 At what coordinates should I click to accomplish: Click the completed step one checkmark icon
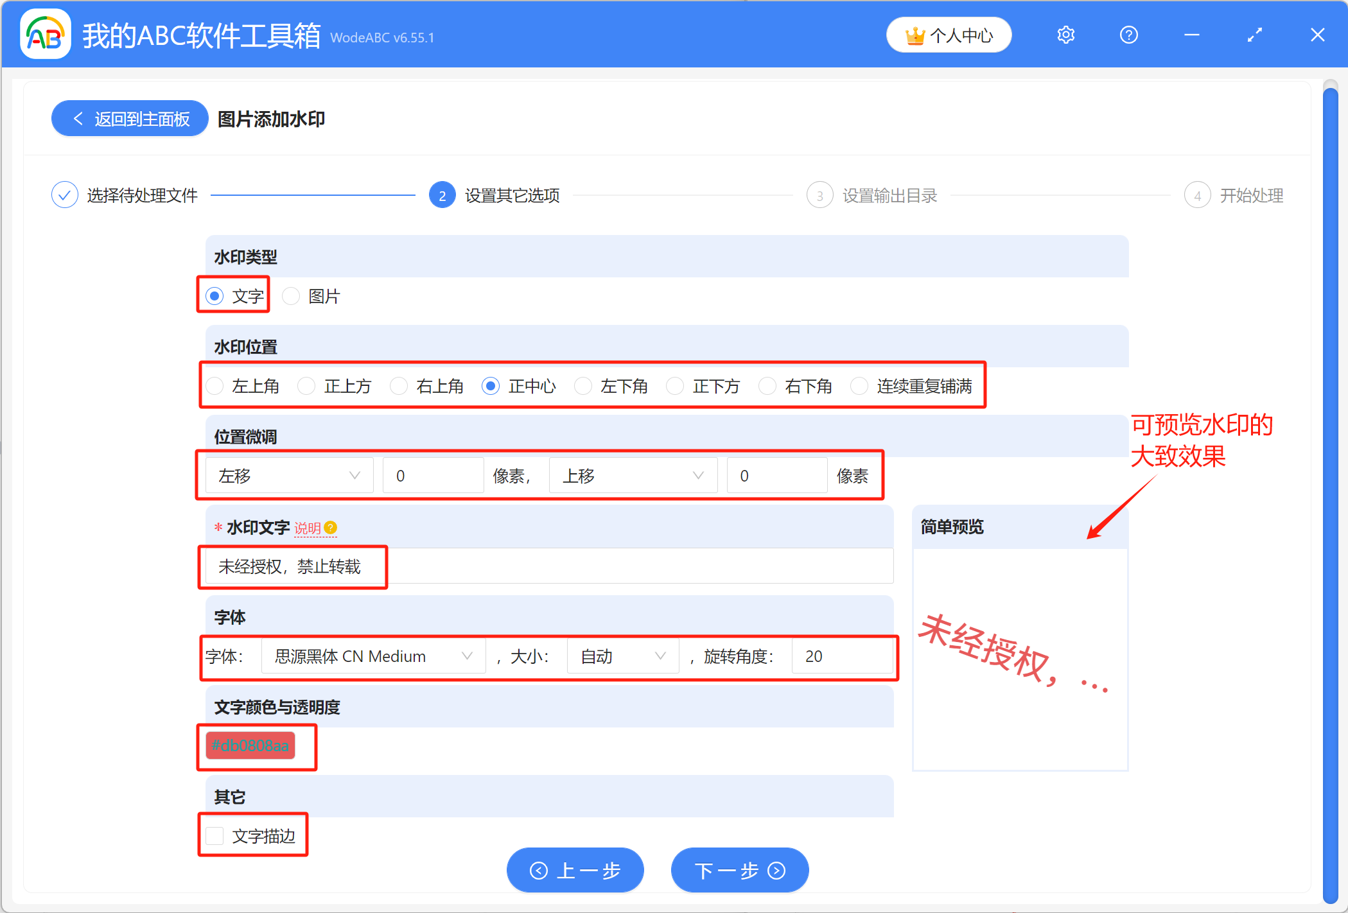65,195
